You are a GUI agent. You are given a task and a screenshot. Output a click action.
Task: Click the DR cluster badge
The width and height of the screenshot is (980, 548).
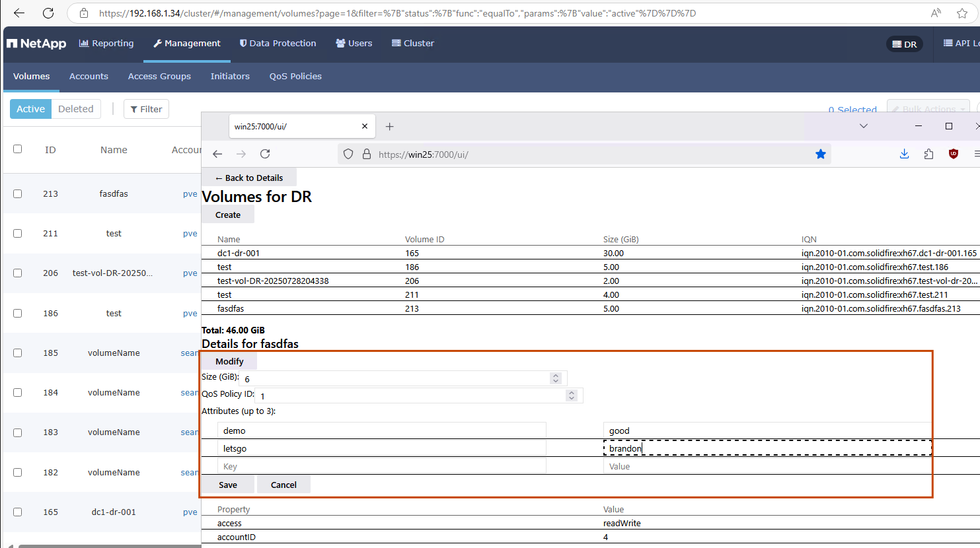(905, 44)
